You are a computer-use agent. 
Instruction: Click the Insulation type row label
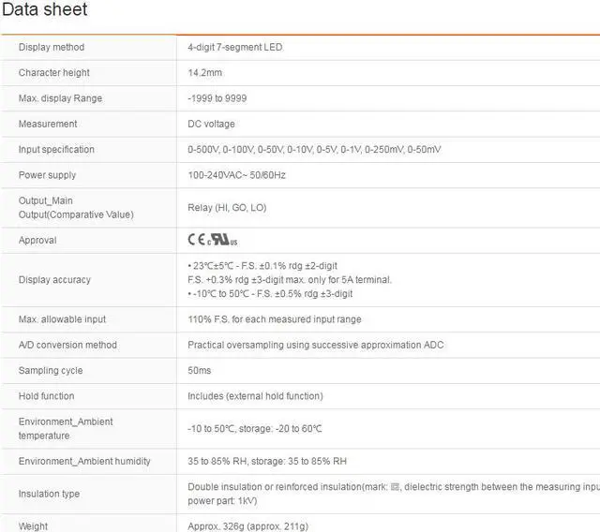pyautogui.click(x=49, y=494)
